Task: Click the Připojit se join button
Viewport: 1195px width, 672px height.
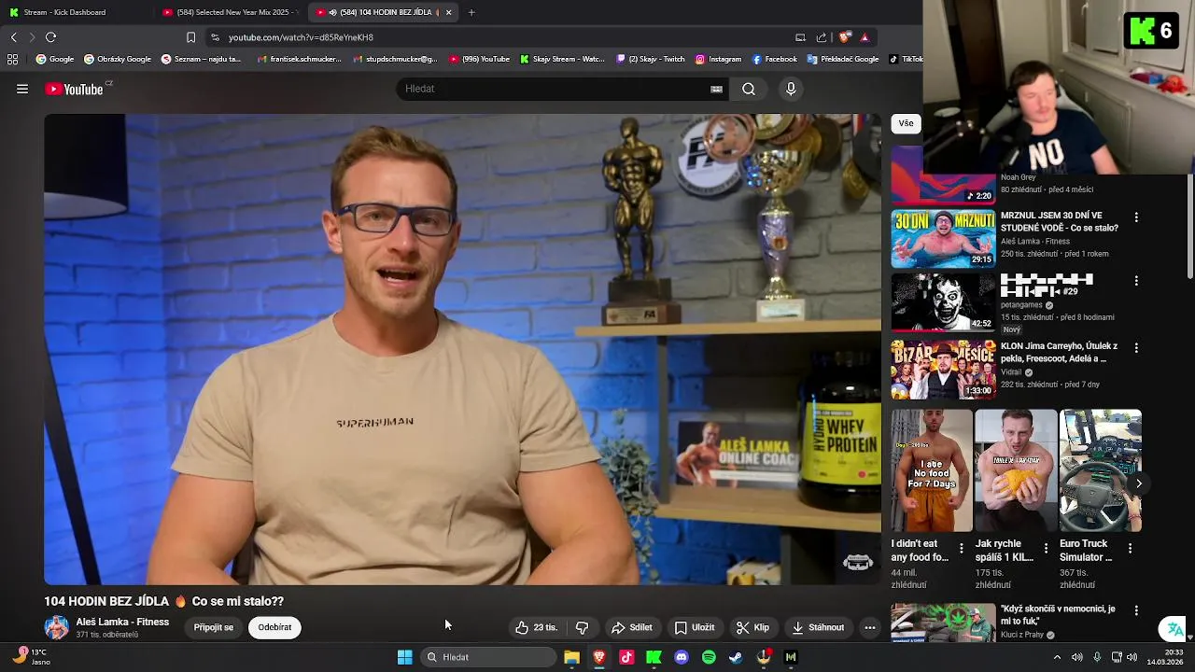Action: coord(214,627)
